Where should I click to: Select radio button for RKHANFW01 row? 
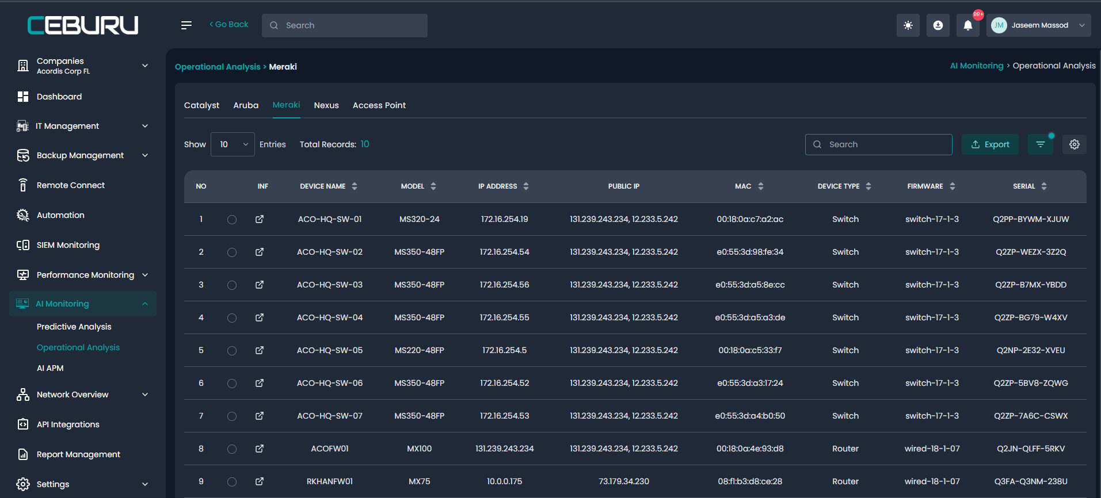pos(232,482)
